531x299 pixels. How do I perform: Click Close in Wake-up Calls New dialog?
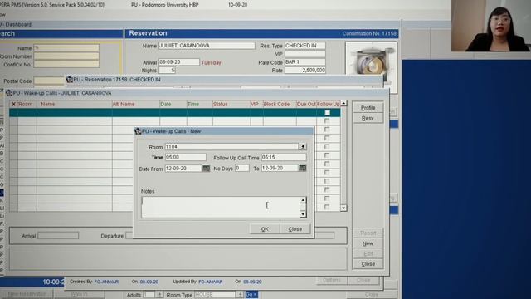[x=295, y=229]
